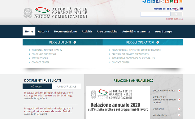Open the Instagram social icon
195x119 pixels.
click(162, 2)
